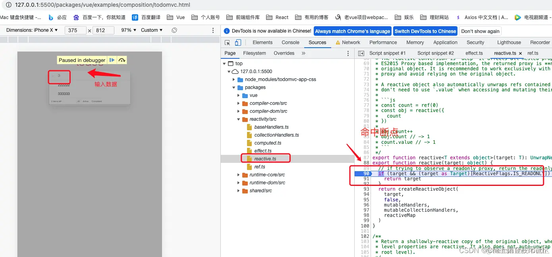The image size is (552, 257).
Task: Open device toolbar three-dot options menu
Action: [213, 30]
